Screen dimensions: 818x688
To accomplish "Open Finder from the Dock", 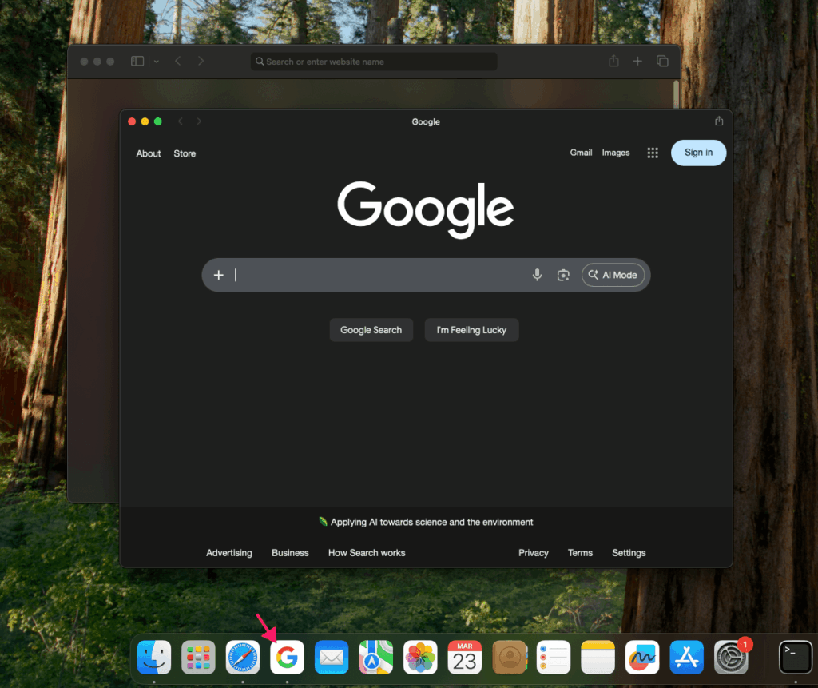I will 154,657.
